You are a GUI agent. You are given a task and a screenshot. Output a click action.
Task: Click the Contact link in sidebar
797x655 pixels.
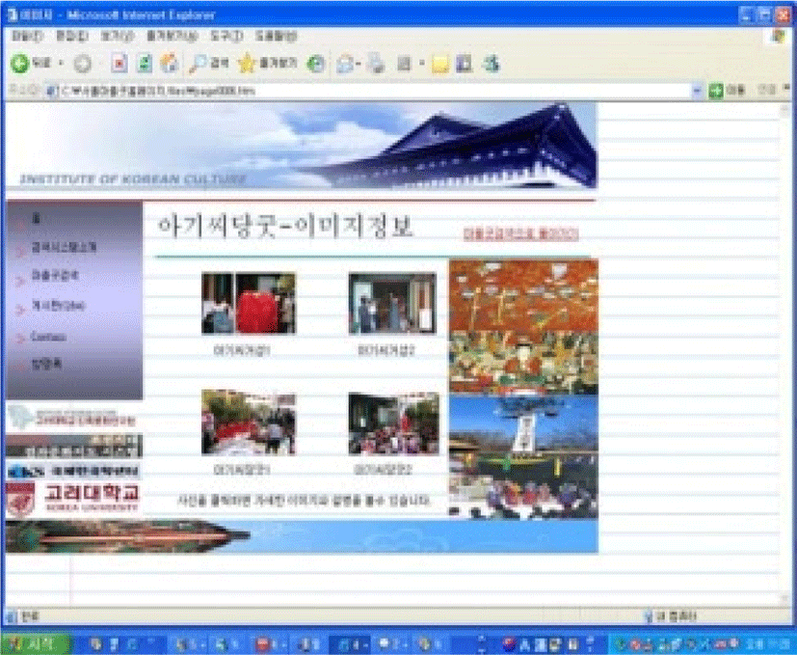(x=48, y=338)
